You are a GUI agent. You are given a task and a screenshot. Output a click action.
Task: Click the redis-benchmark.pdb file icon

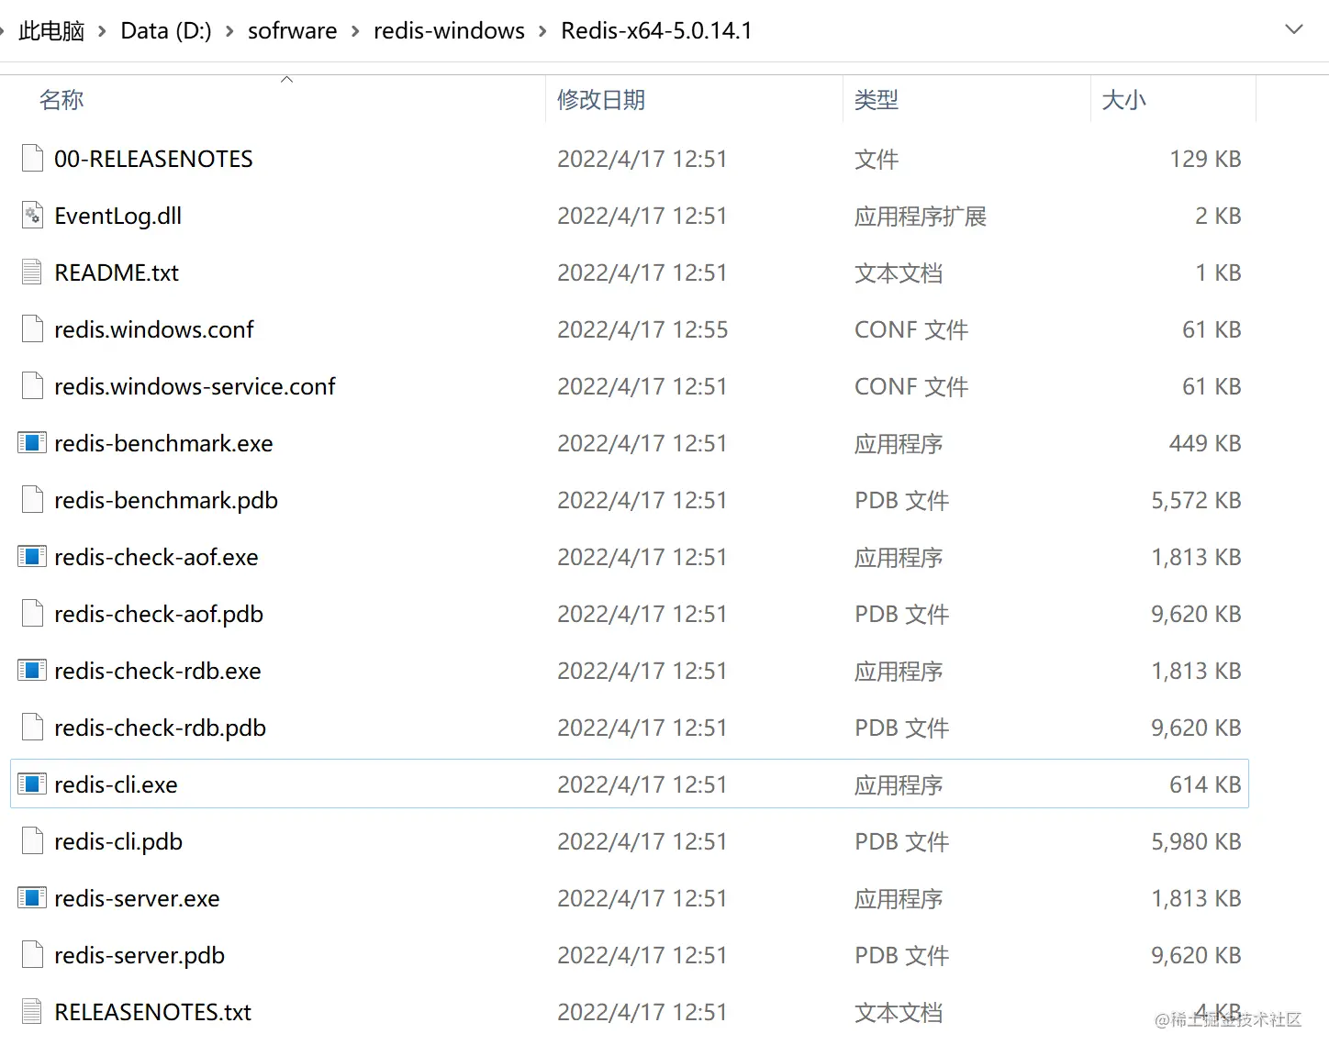tap(32, 500)
